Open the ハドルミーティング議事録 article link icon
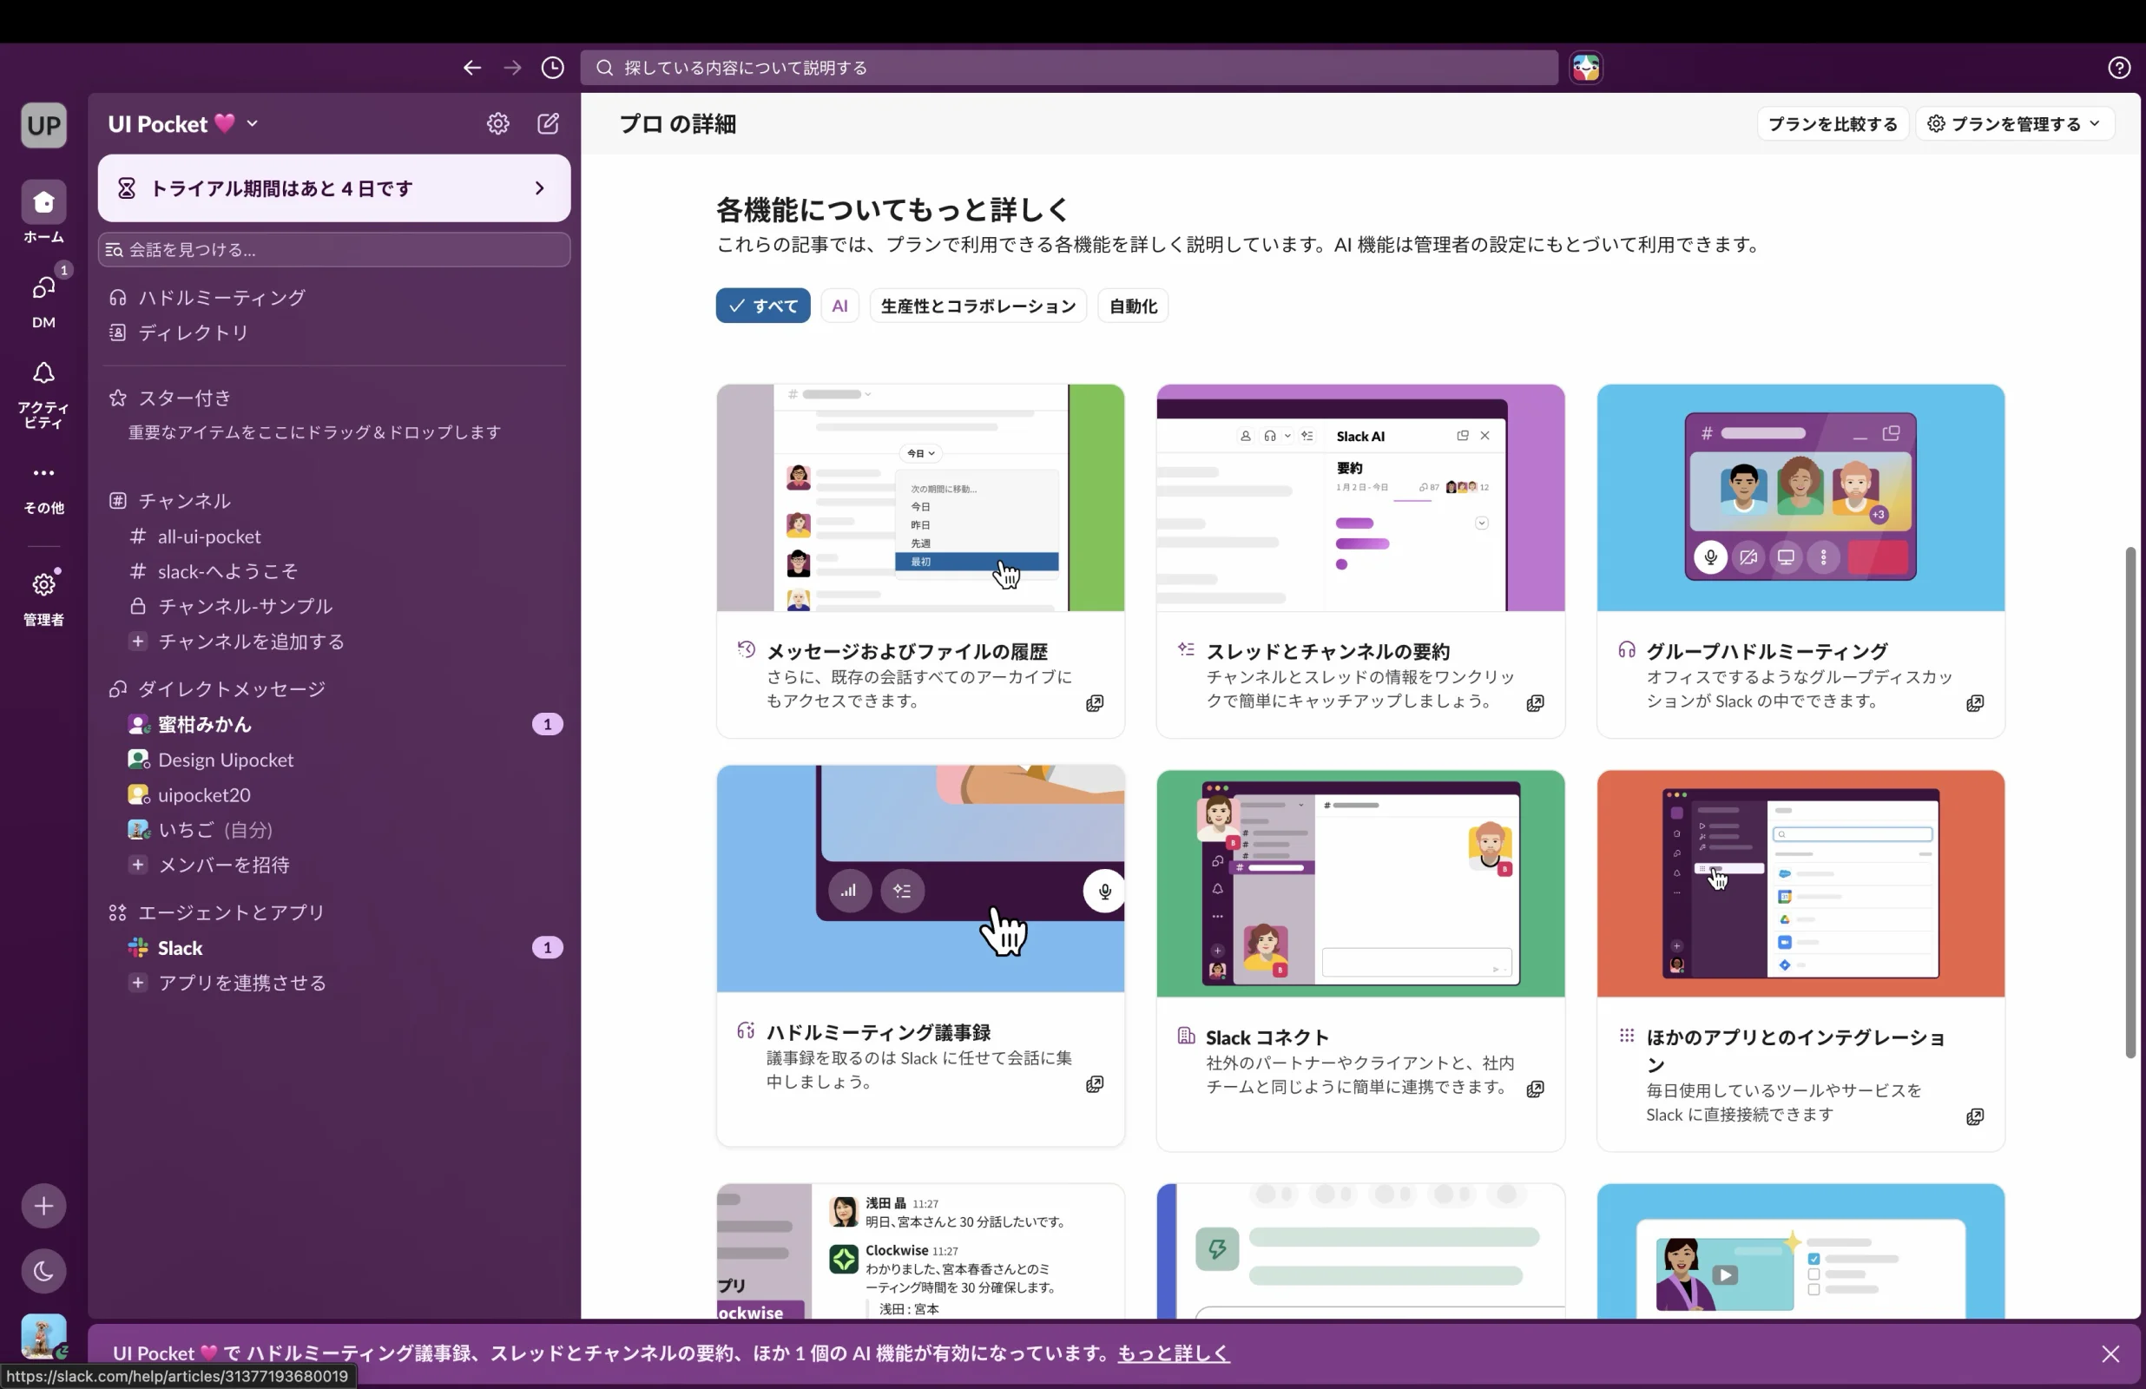The height and width of the screenshot is (1389, 2146). pos(1094,1084)
